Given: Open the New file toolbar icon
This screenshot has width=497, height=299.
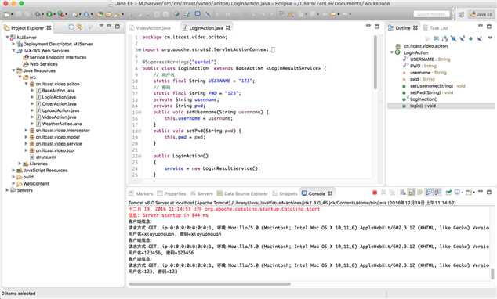Looking at the screenshot, I should [6, 14].
